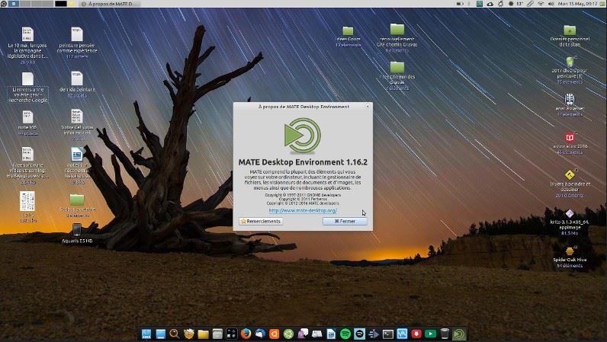Image resolution: width=607 pixels, height=342 pixels.
Task: Open the Spider Oak Hive desktop folder
Action: point(569,251)
